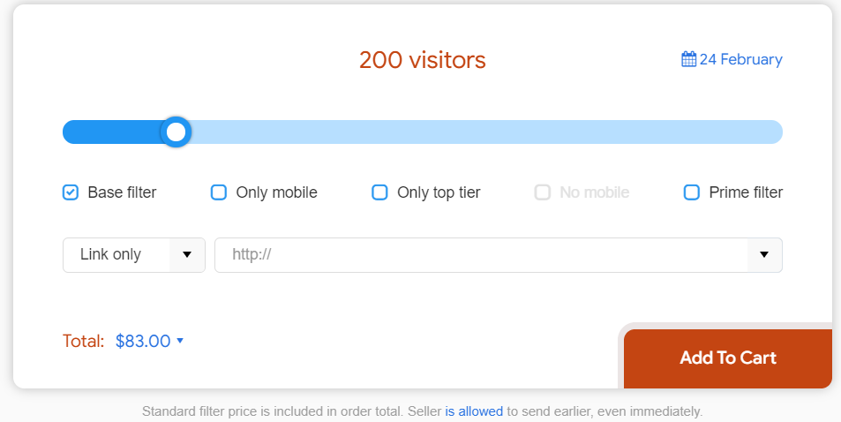Tick the Only top tier checkbox
Image resolution: width=841 pixels, height=422 pixels.
[x=379, y=192]
